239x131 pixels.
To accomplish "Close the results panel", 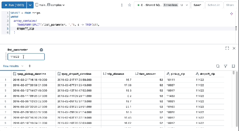I will [234, 48].
